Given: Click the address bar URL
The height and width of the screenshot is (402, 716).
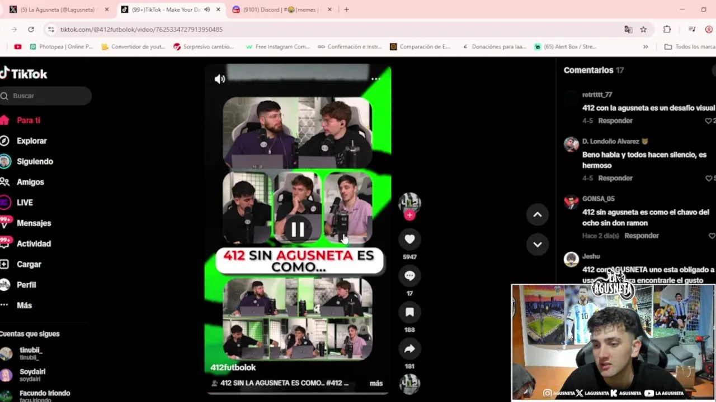Looking at the screenshot, I should pyautogui.click(x=142, y=30).
